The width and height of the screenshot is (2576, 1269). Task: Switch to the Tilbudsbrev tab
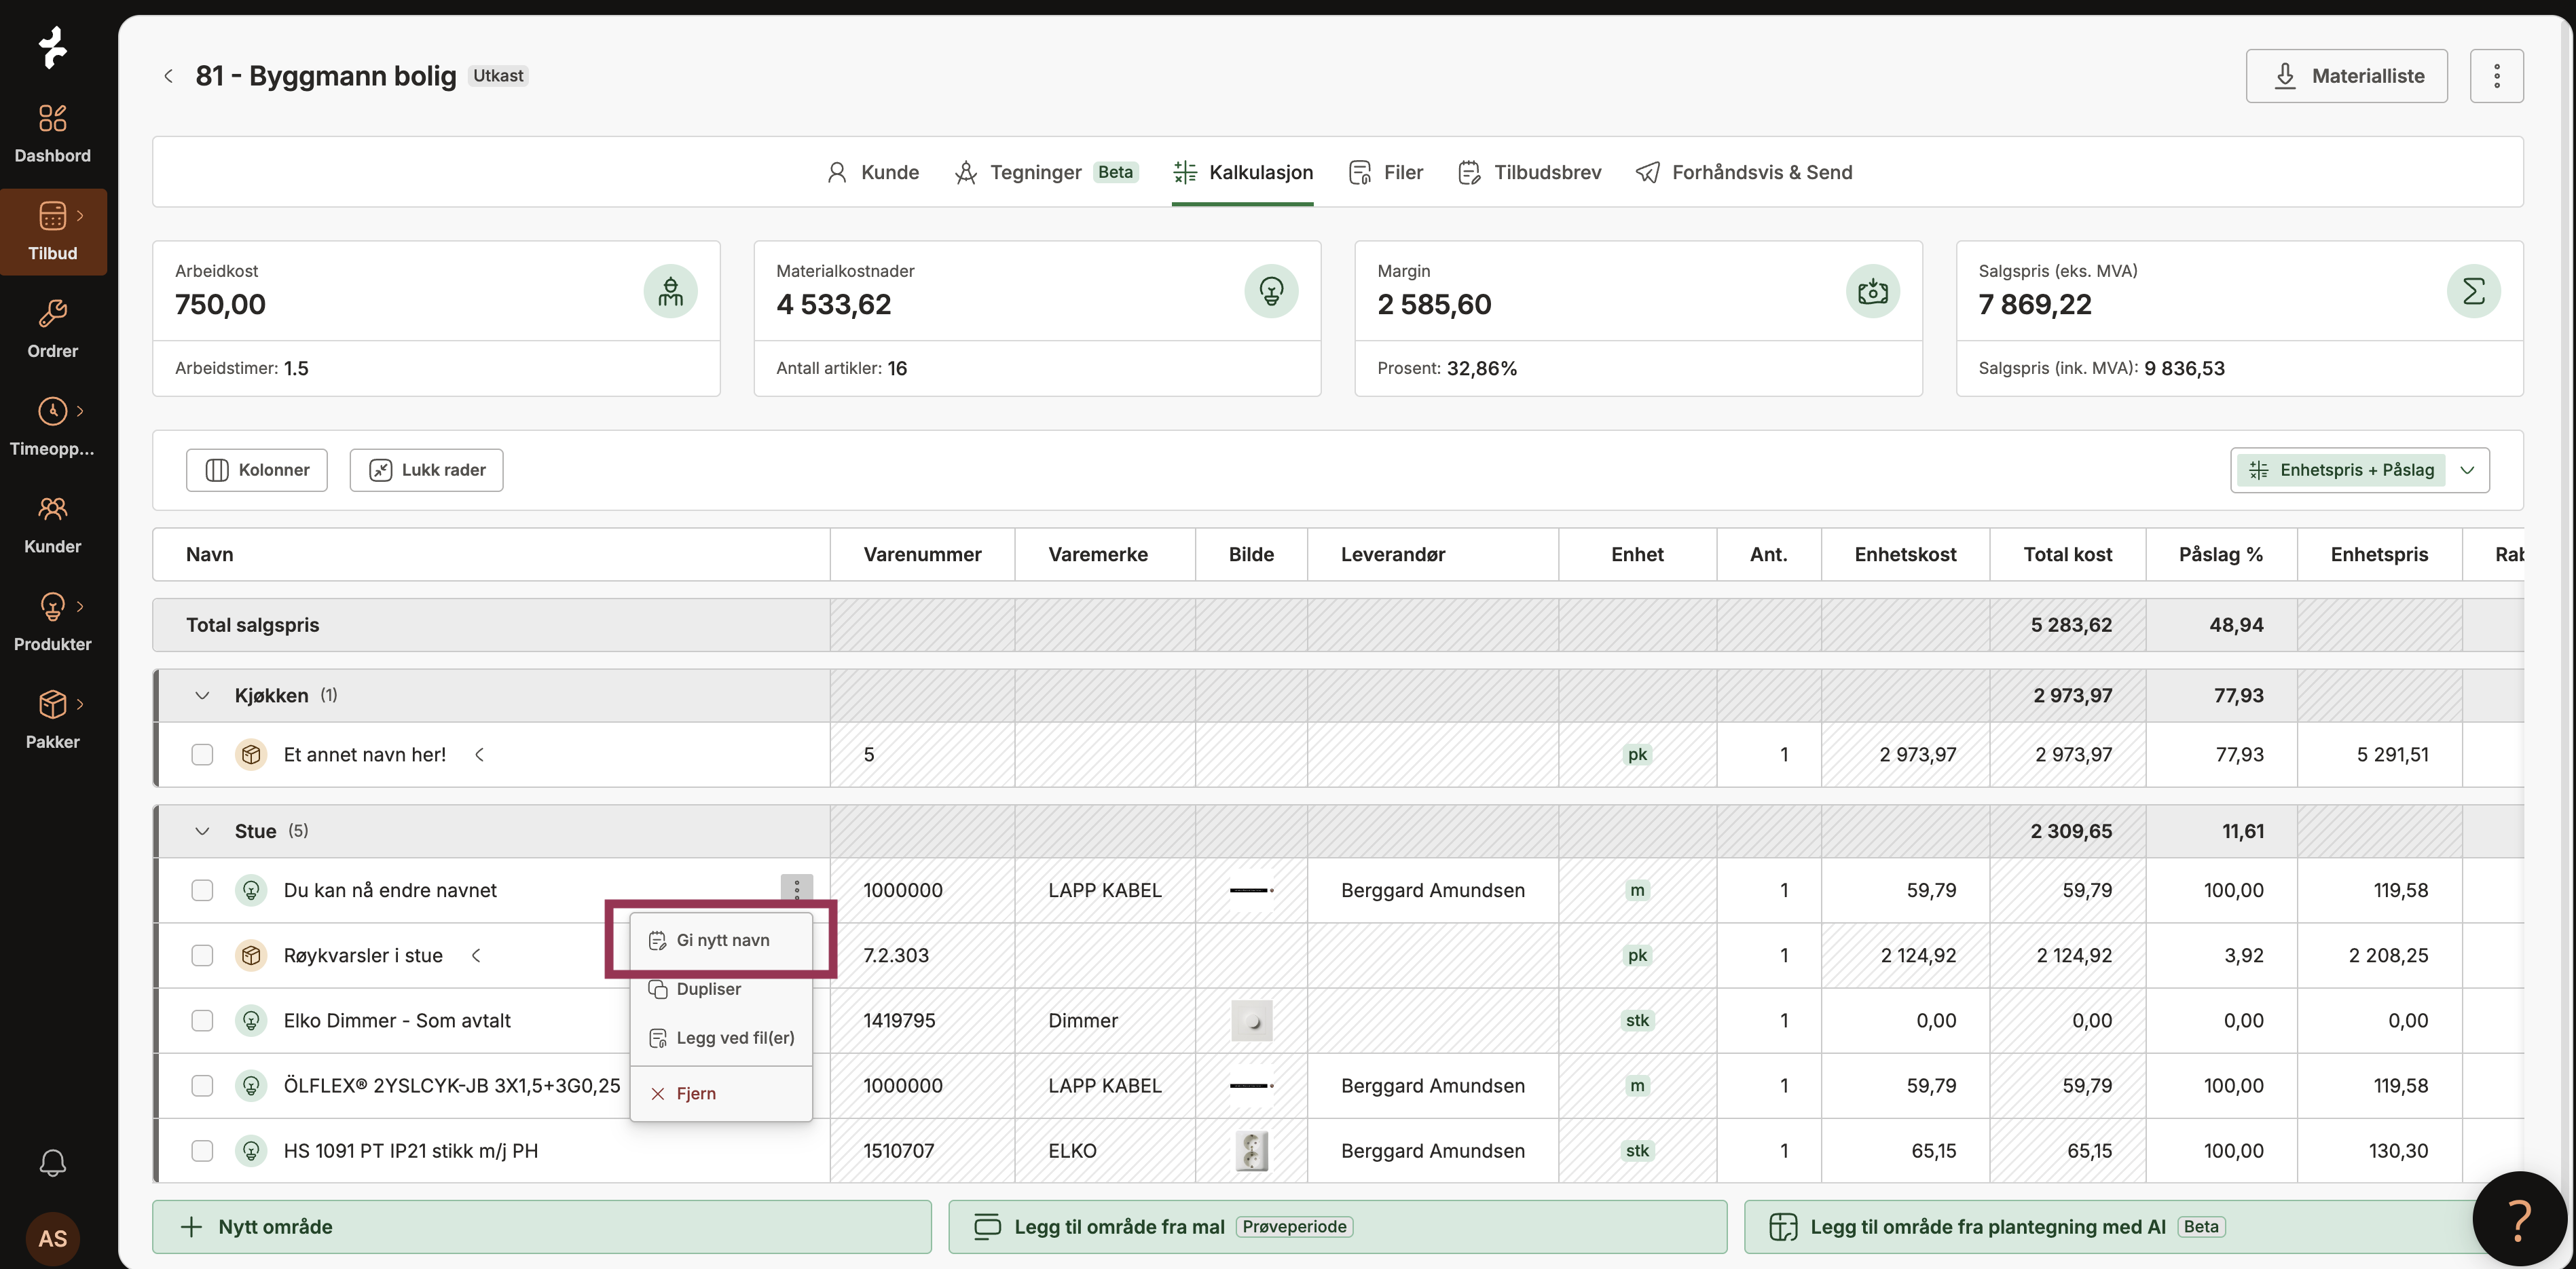(x=1529, y=172)
